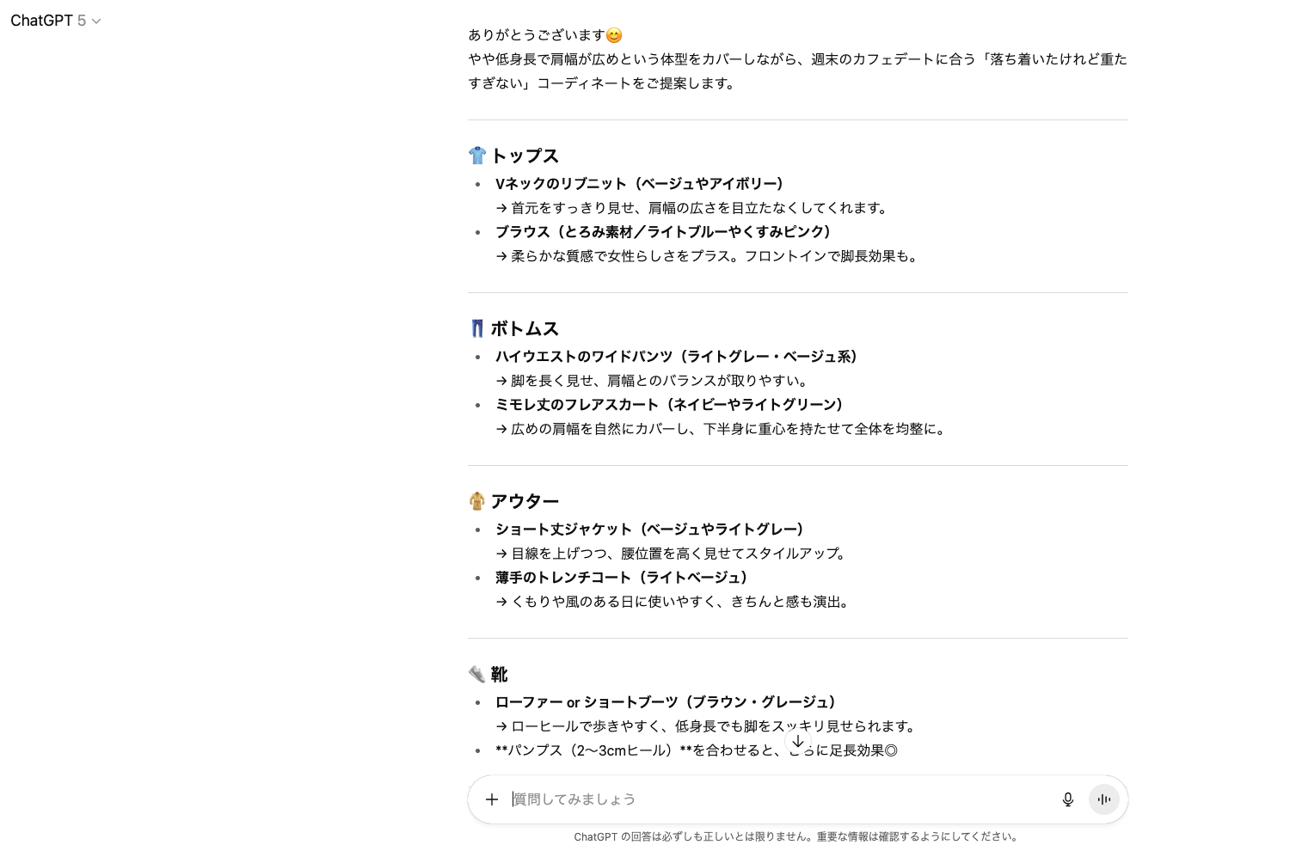
Task: Click the ハイウエストのワイドパンツ bullet item
Action: pos(677,356)
